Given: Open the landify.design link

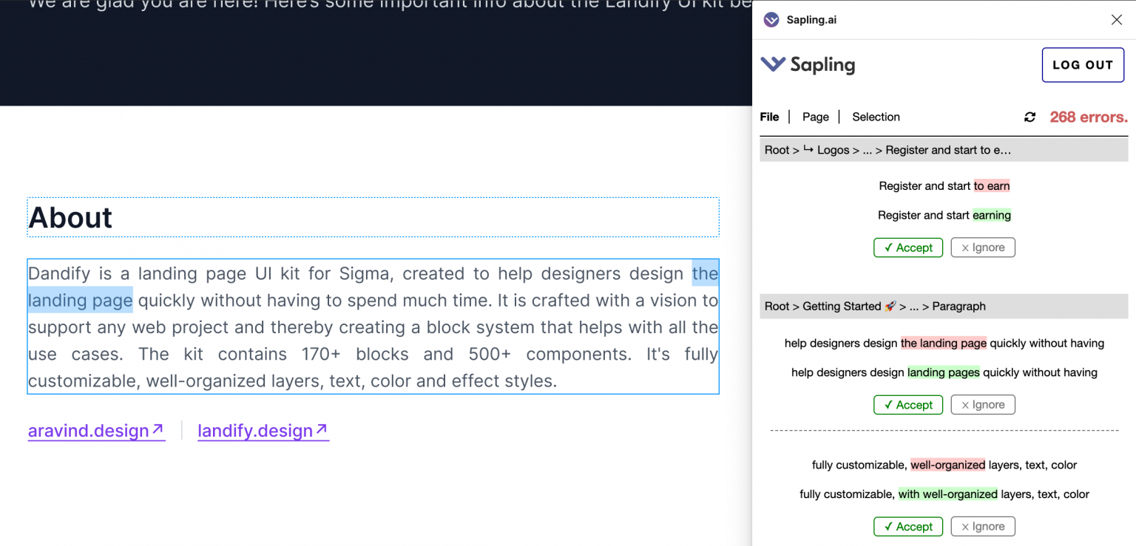Looking at the screenshot, I should [x=255, y=430].
